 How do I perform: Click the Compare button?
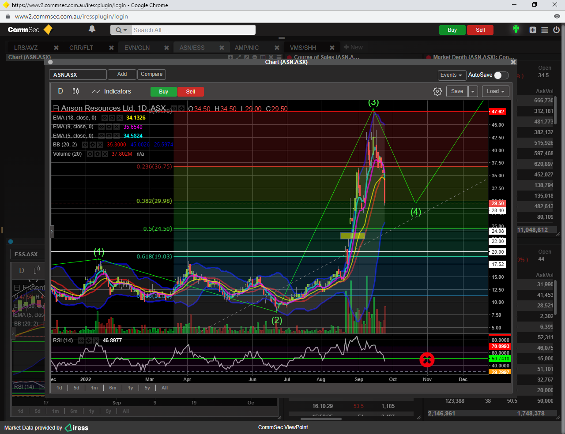(151, 74)
